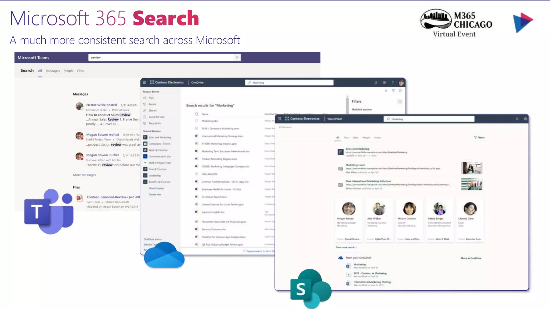This screenshot has width=550, height=309.
Task: Switch to the People tab in Teams
Action: pyautogui.click(x=68, y=71)
